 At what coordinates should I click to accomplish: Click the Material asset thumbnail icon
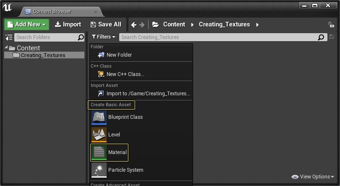99,152
